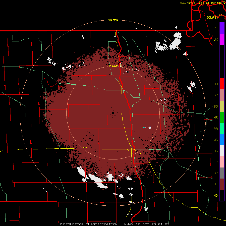This screenshot has height=226, width=226.
Task: Click the NEXLAB-College of DuPage credit text
Action: (200, 3)
